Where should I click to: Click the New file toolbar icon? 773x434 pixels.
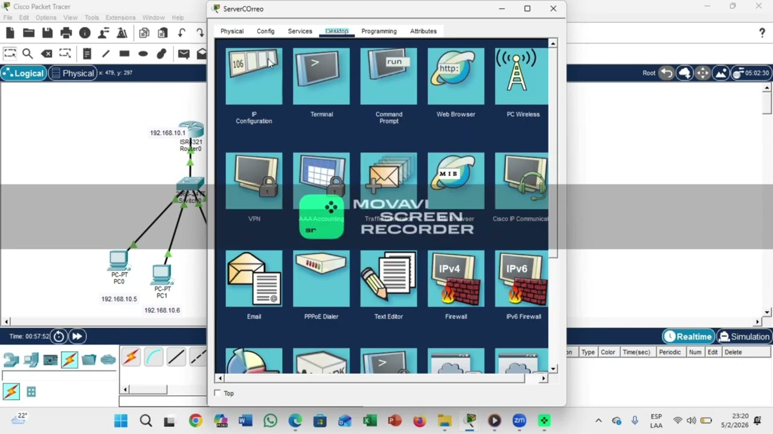click(10, 33)
